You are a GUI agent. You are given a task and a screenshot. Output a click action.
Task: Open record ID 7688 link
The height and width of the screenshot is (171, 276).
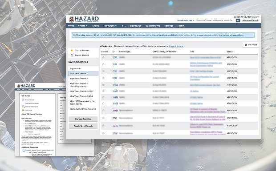tap(115, 64)
